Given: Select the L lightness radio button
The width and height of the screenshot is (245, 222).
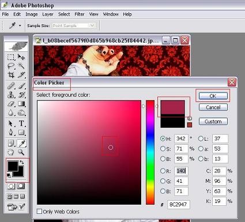Looking at the screenshot, I should (201, 138).
